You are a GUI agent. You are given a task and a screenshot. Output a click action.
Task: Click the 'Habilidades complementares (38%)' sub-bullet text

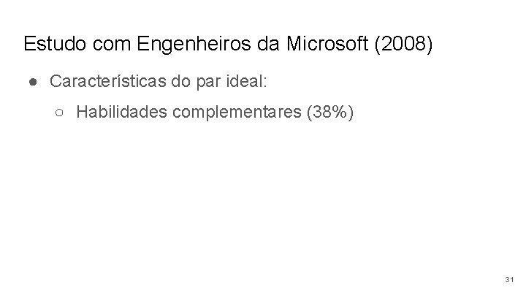(x=215, y=112)
